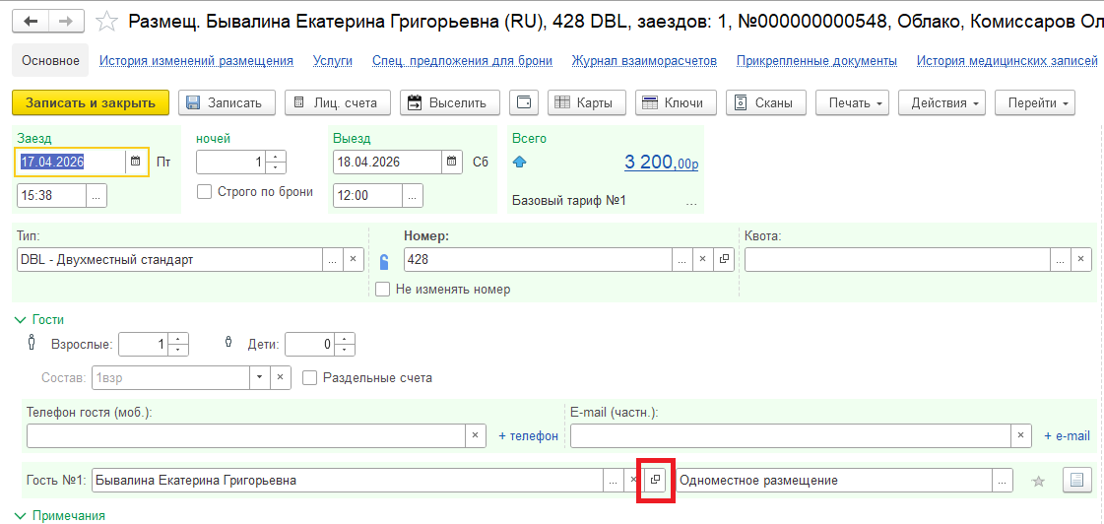Screen dimensions: 1104x524
Task: Clear the Состав field
Action: coord(281,377)
